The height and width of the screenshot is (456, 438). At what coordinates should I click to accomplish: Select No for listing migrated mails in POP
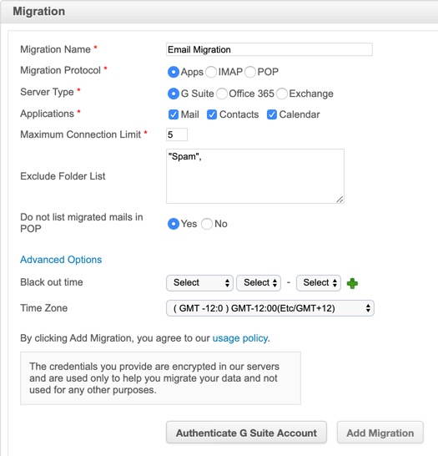click(207, 224)
